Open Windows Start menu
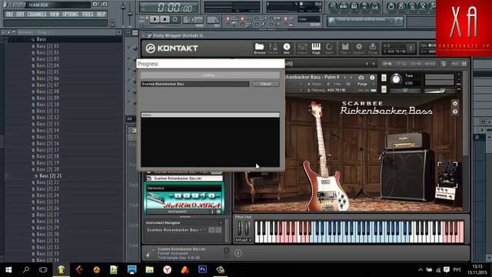 click(x=8, y=270)
